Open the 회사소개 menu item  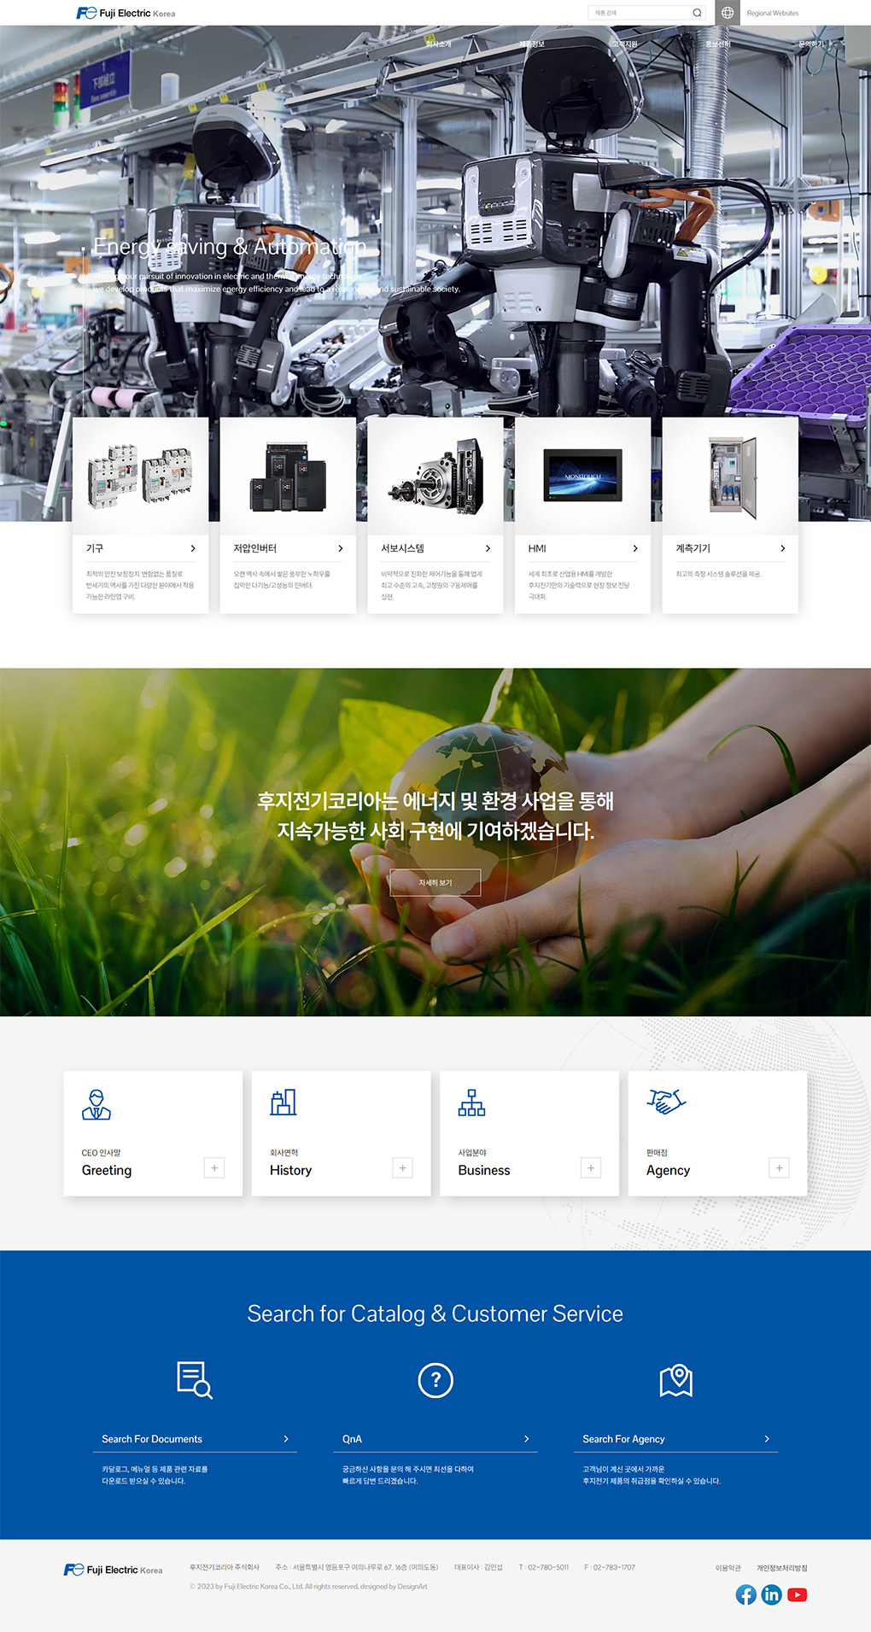pos(439,44)
